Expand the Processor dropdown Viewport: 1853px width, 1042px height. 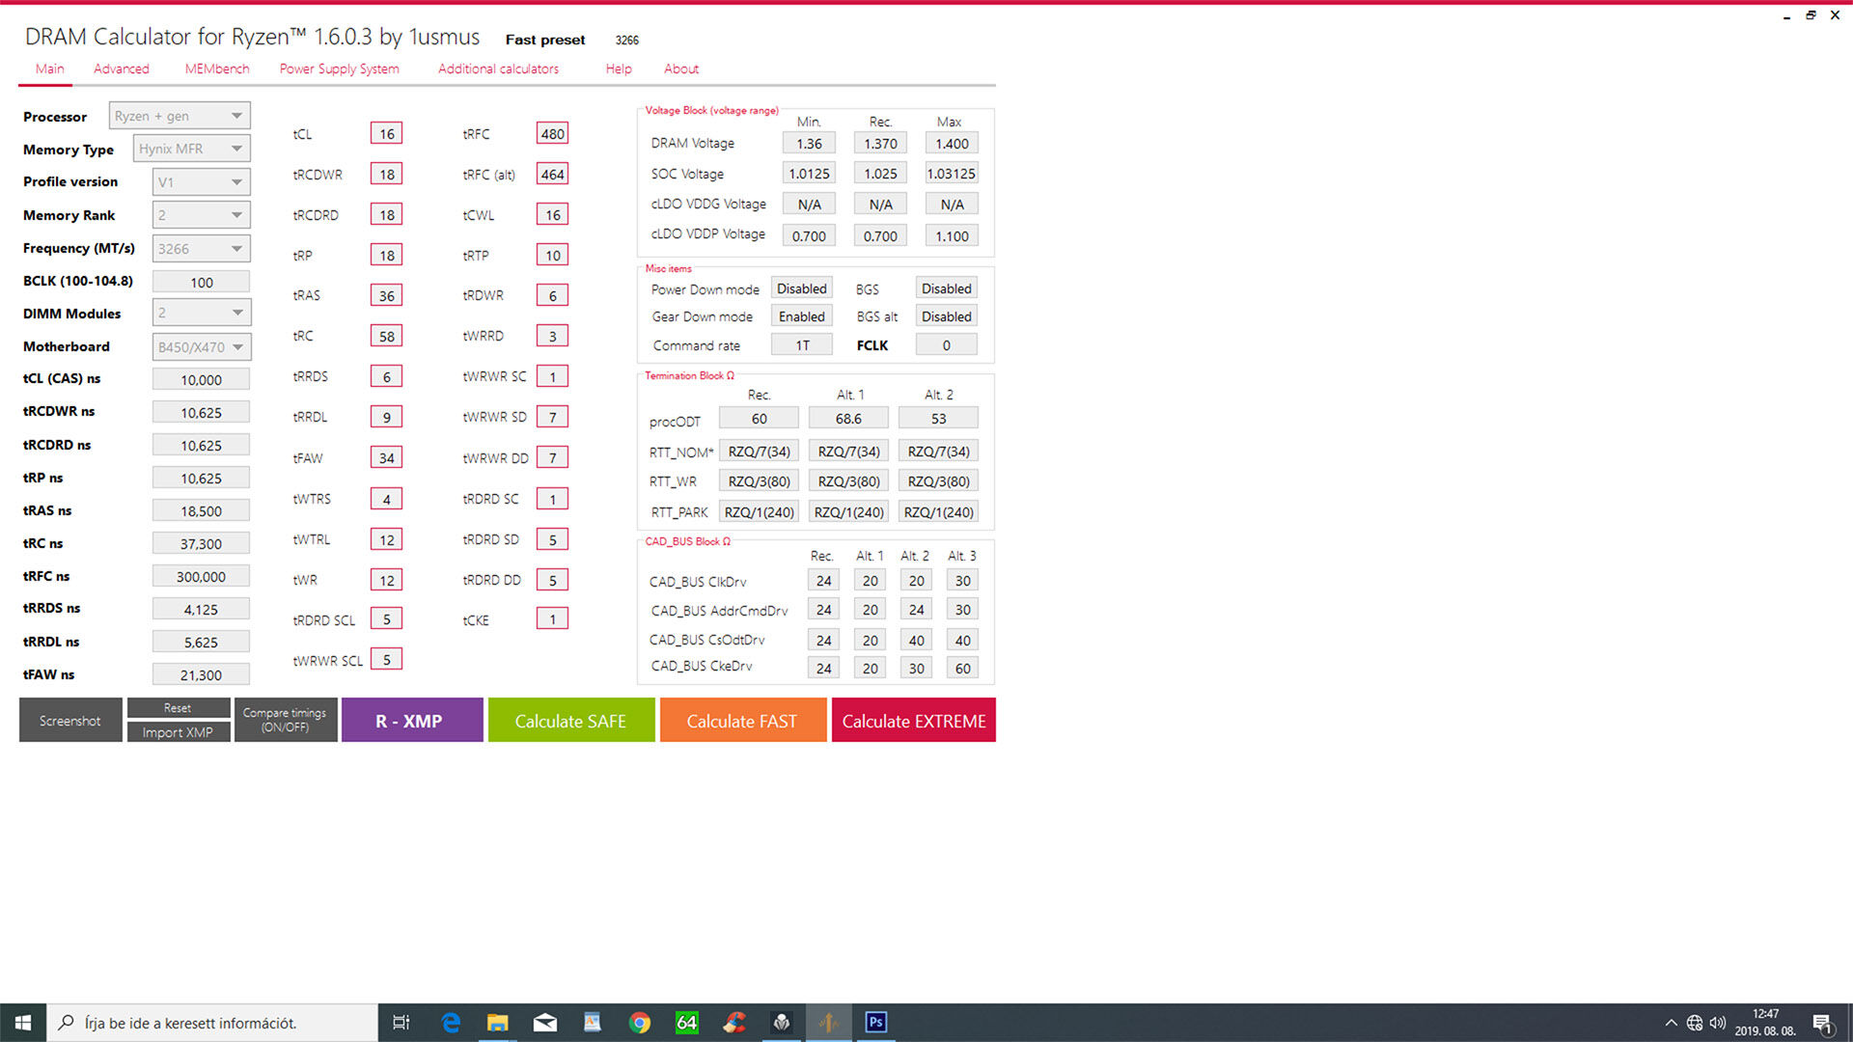click(x=180, y=116)
